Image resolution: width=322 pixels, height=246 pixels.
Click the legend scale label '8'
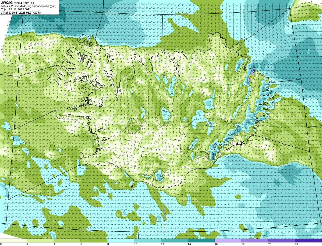[x=108, y=244]
